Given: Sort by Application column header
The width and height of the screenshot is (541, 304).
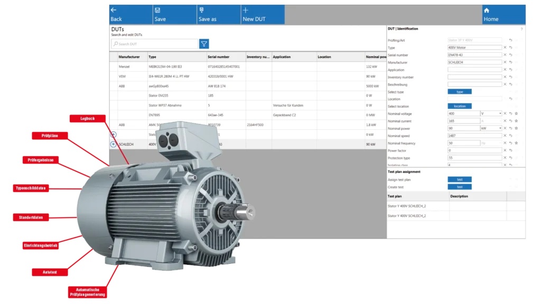Looking at the screenshot, I should 294,57.
